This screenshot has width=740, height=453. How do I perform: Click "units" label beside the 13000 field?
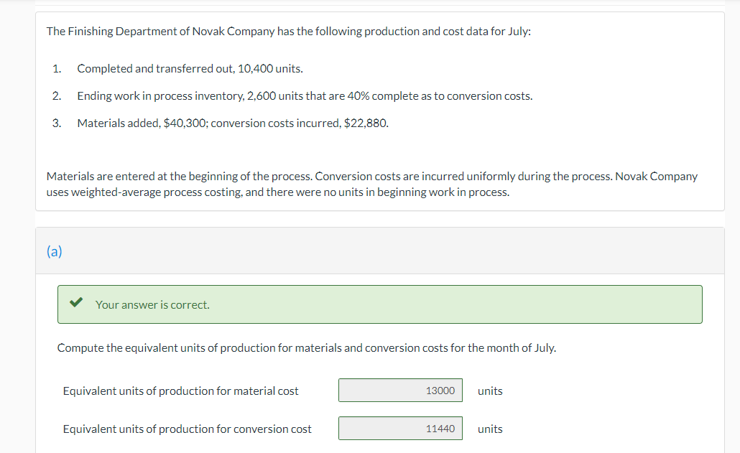coord(490,391)
